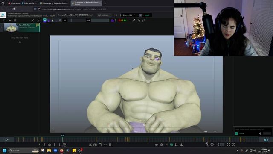Choose the green color swatch
The height and width of the screenshot is (154, 273).
125,21
